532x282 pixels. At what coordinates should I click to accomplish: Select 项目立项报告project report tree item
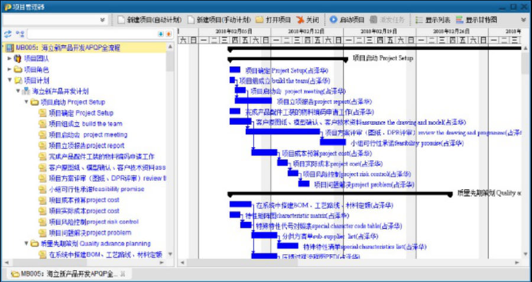point(86,145)
